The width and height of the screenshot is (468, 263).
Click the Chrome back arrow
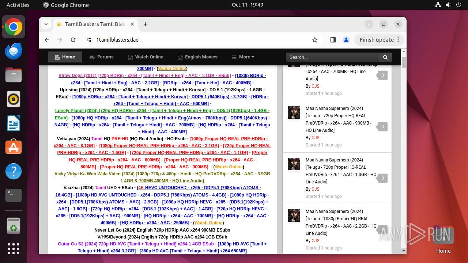(47, 40)
